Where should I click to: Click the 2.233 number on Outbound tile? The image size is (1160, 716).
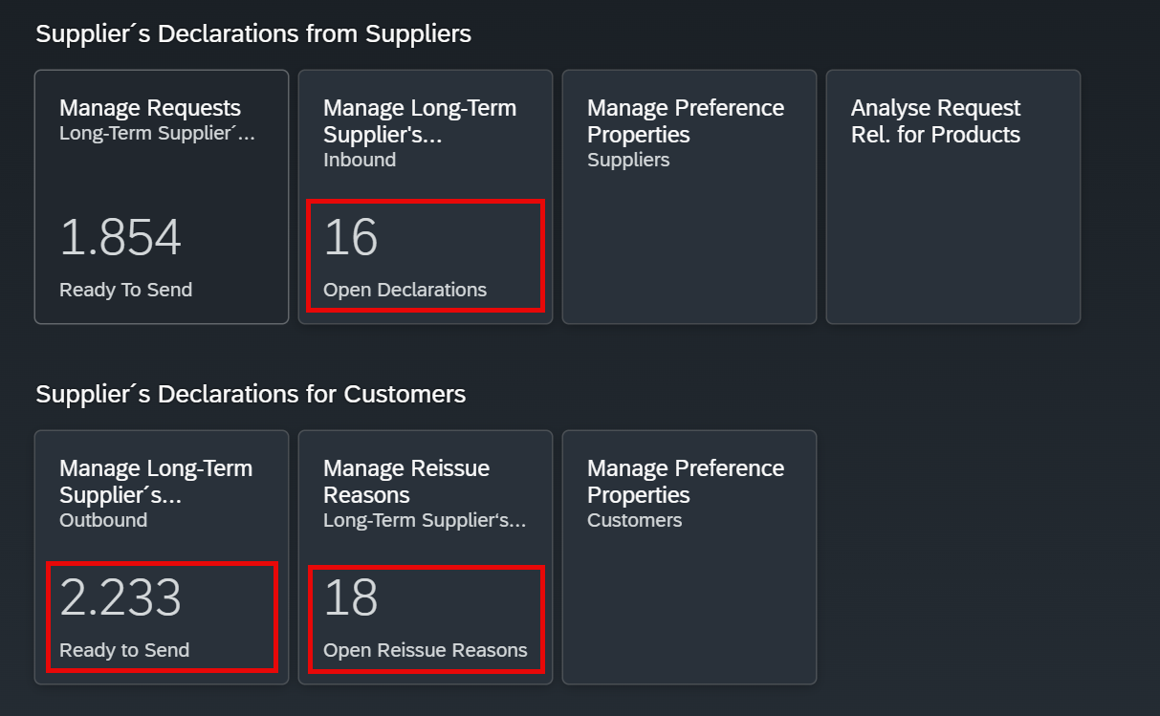point(120,597)
